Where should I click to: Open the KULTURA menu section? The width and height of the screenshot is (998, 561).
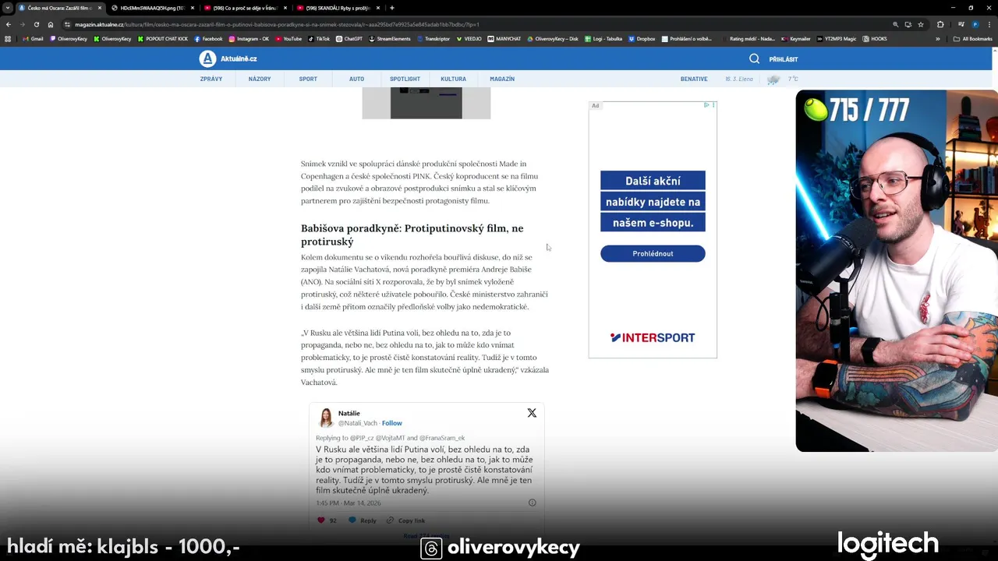point(453,79)
